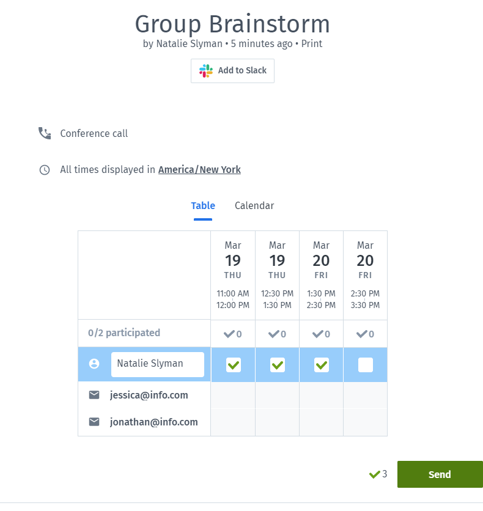Viewport: 483px width, 511px height.
Task: Click the phone icon beside Conference call
Action: (45, 133)
